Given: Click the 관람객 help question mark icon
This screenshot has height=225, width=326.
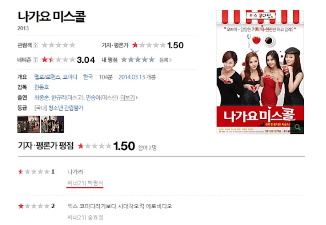Looking at the screenshot, I should pyautogui.click(x=36, y=45).
